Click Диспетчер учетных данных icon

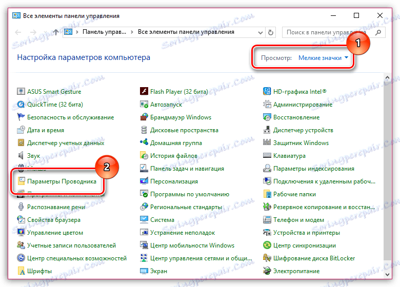coord(21,143)
